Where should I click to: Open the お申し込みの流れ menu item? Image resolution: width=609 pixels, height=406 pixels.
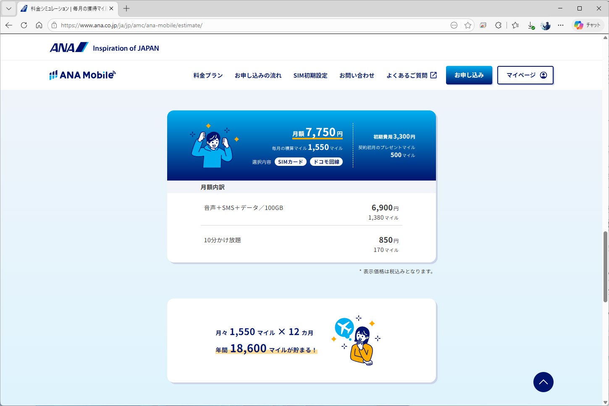coord(258,76)
